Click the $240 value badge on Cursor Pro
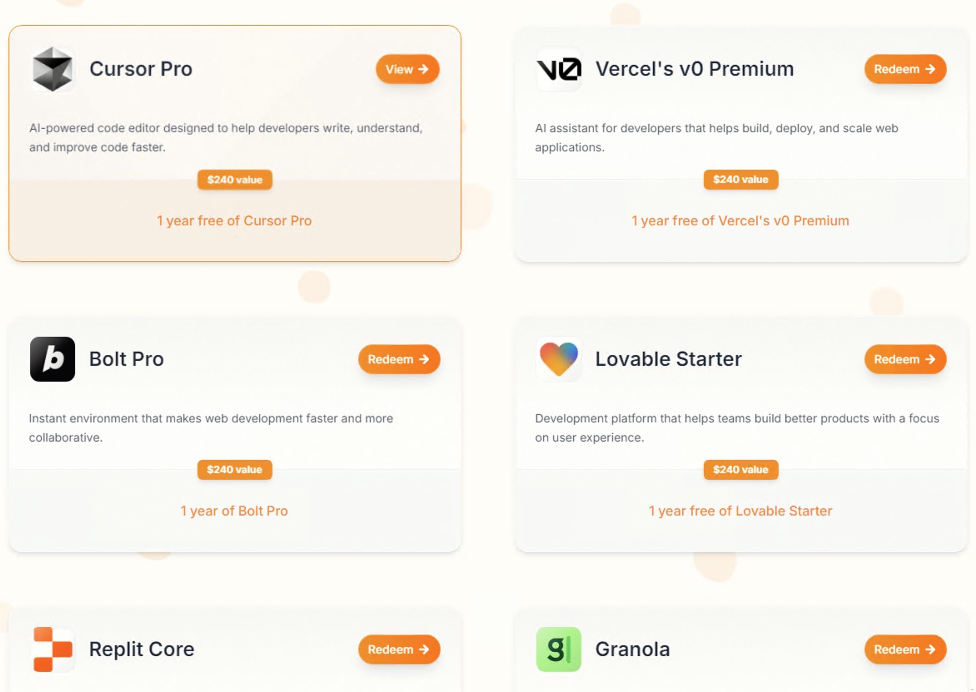The width and height of the screenshot is (976, 692). pos(234,180)
